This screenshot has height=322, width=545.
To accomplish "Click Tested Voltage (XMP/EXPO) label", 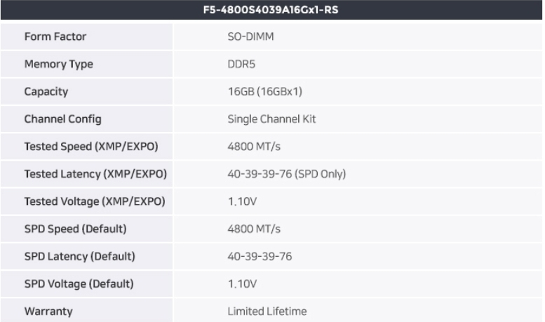I will pos(95,201).
